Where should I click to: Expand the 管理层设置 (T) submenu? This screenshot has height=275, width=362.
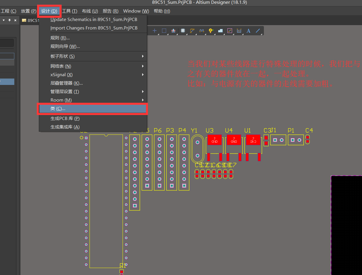[x=93, y=92]
